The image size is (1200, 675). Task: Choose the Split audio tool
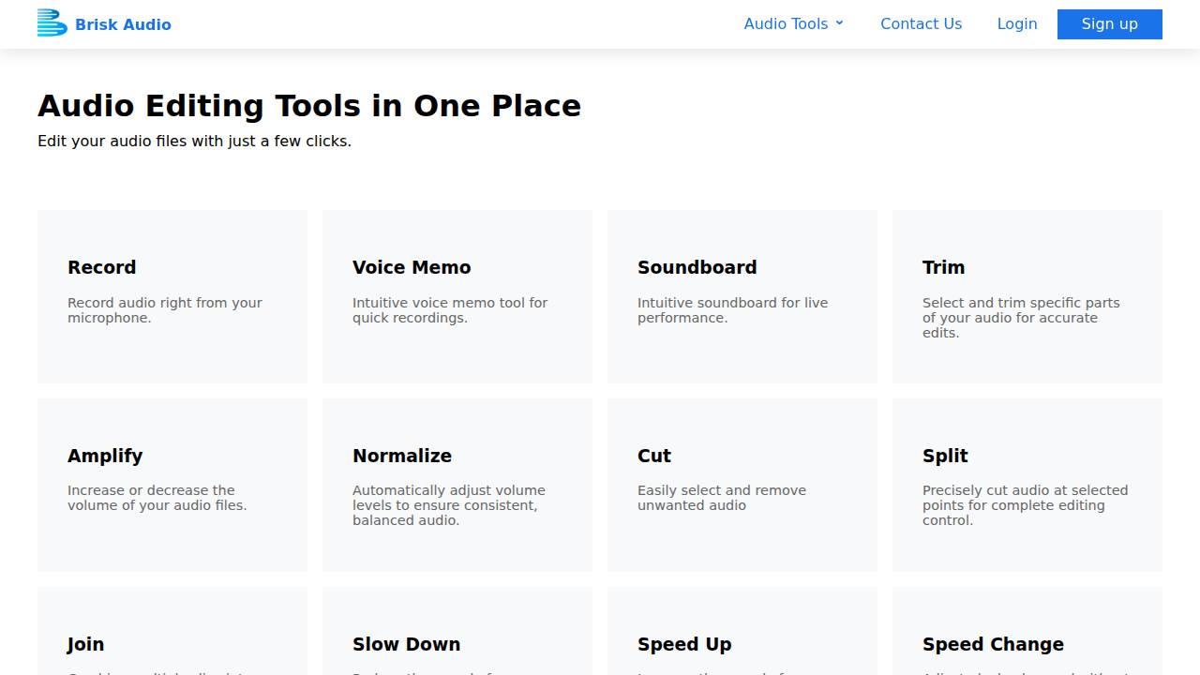tap(1027, 485)
